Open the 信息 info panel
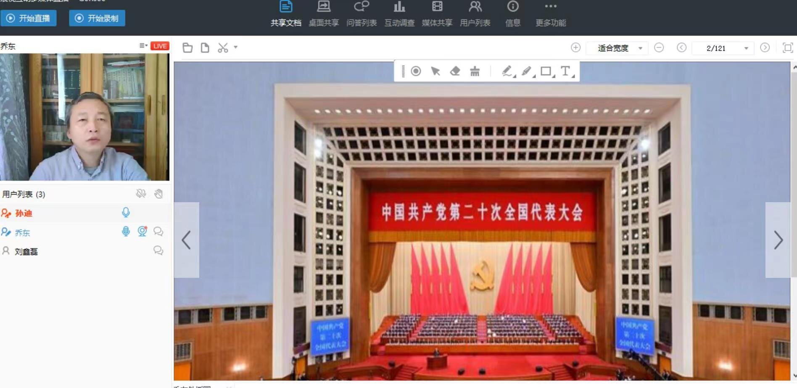Screen dimensions: 797x388 point(513,14)
